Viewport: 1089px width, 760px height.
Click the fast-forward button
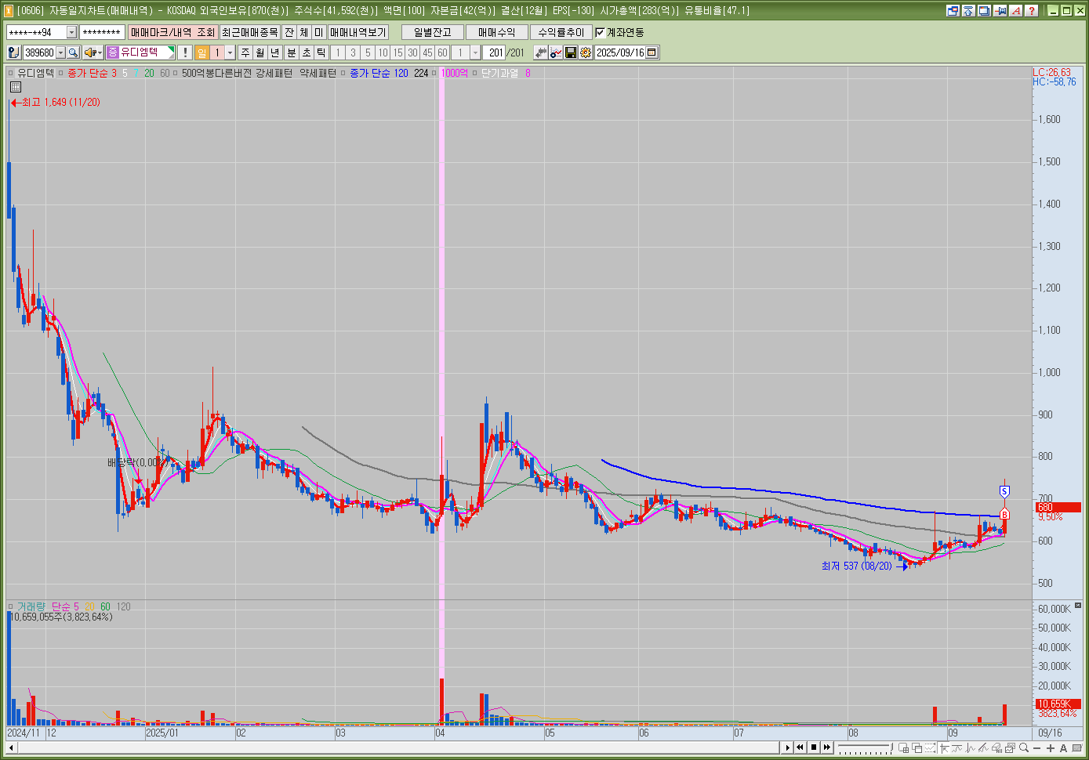tap(827, 747)
